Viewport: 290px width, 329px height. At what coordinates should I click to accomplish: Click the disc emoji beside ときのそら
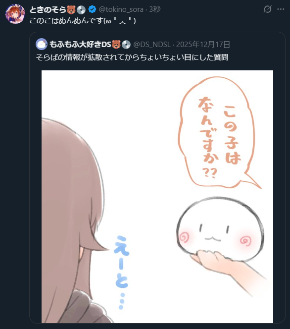click(81, 9)
